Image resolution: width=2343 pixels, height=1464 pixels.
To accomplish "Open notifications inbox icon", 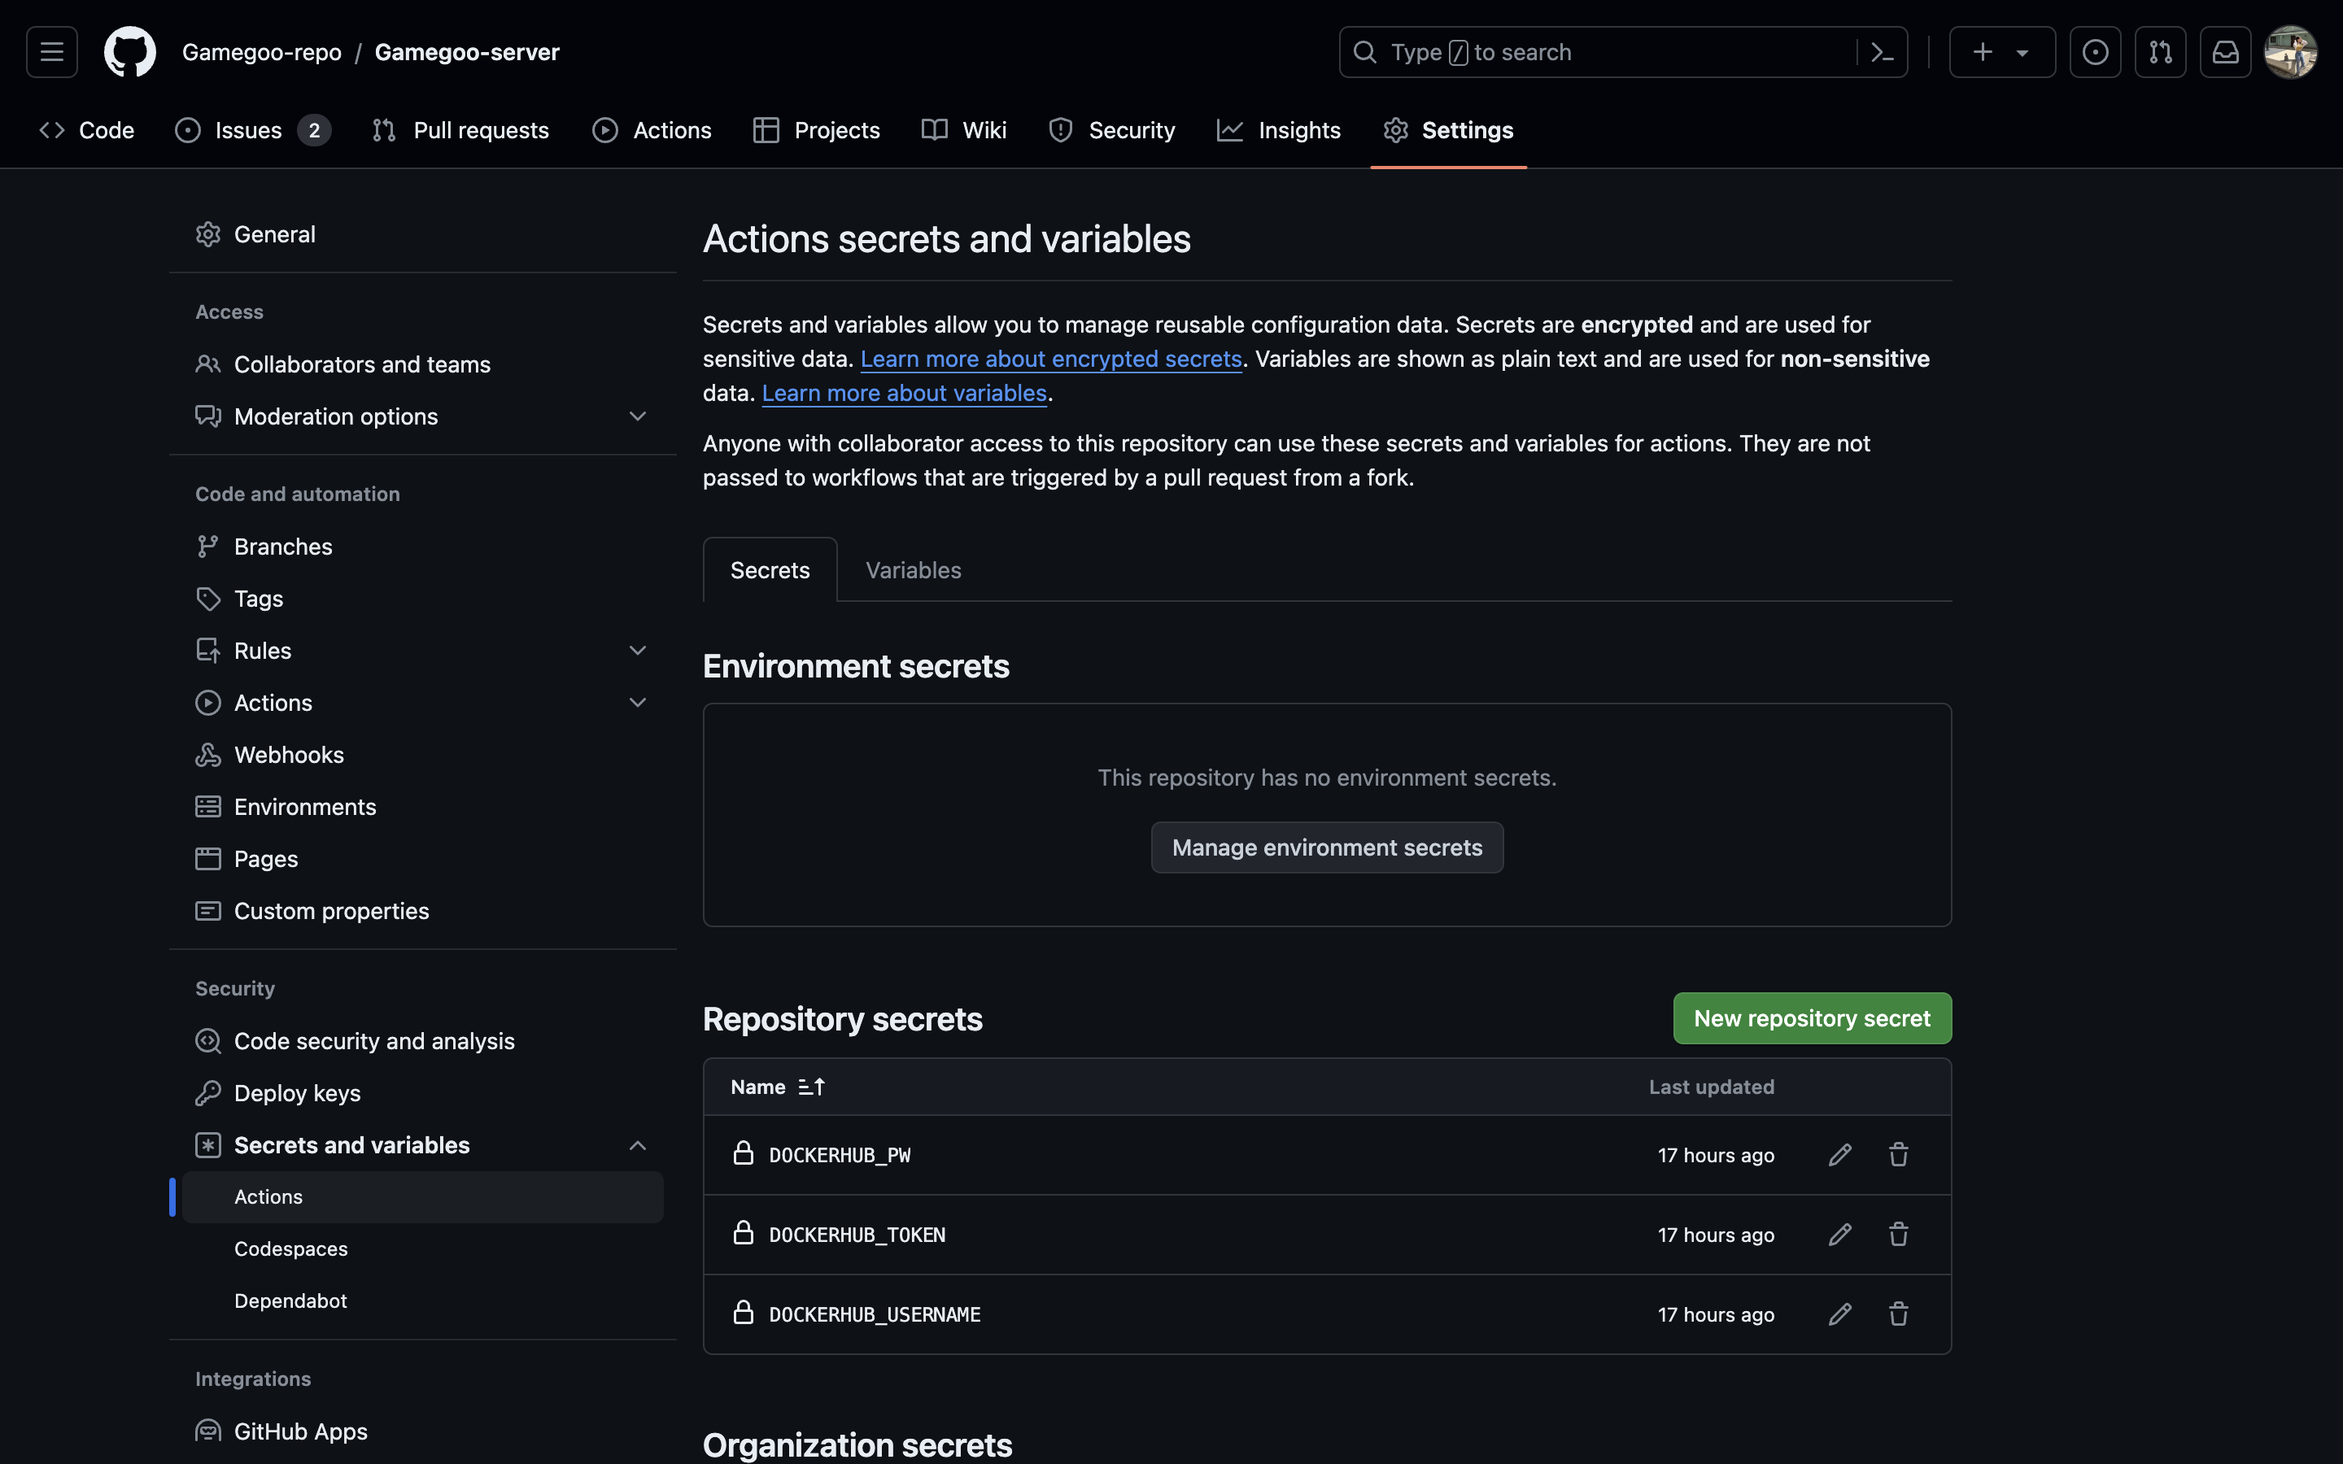I will 2225,52.
